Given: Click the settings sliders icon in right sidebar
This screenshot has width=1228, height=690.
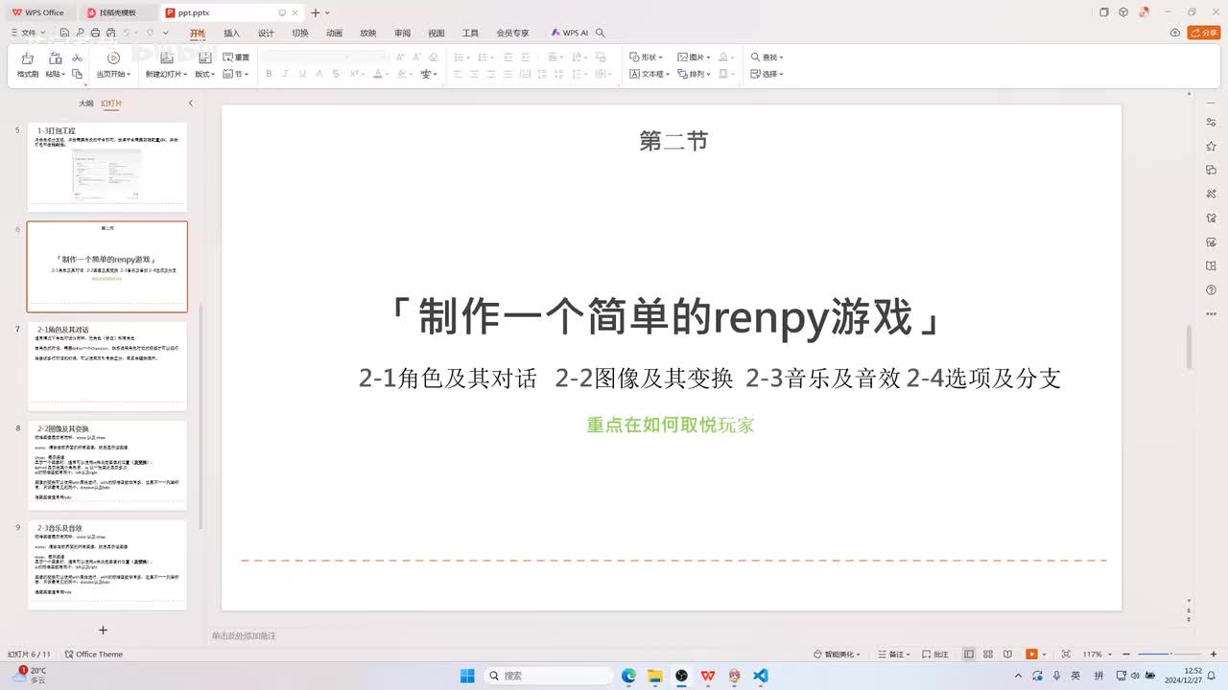Looking at the screenshot, I should pos(1212,122).
